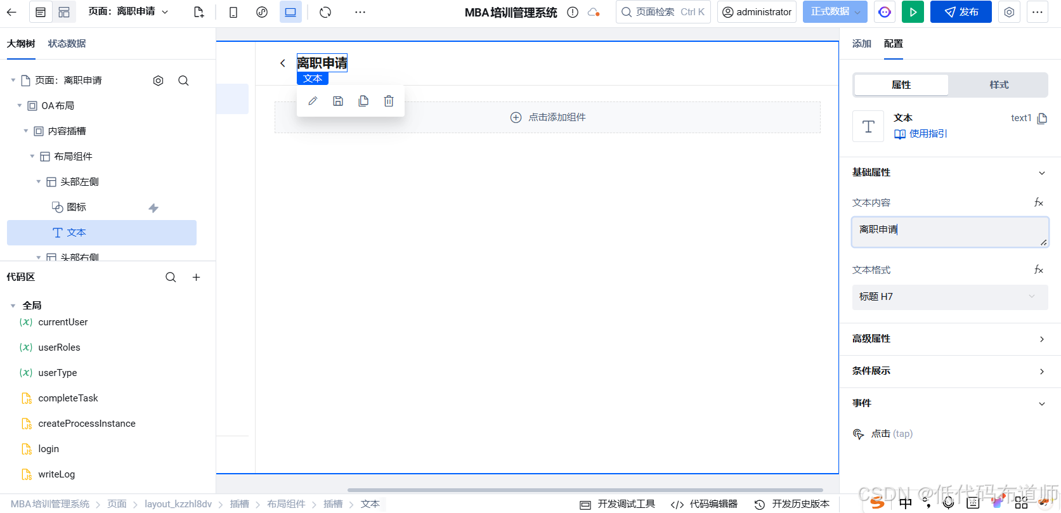Screen dimensions: 1061x513
Task: Delete component with trash icon
Action: (x=389, y=101)
